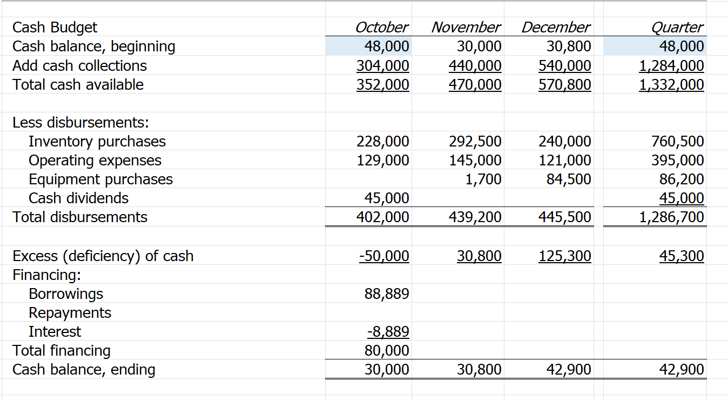728x400 pixels.
Task: Select November total disbursements 439,200
Action: [x=475, y=217]
